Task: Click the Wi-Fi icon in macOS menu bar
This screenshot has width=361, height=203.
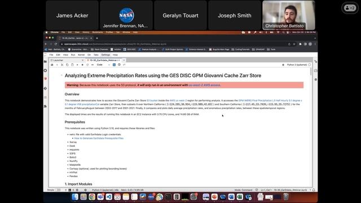Action: click(x=278, y=32)
